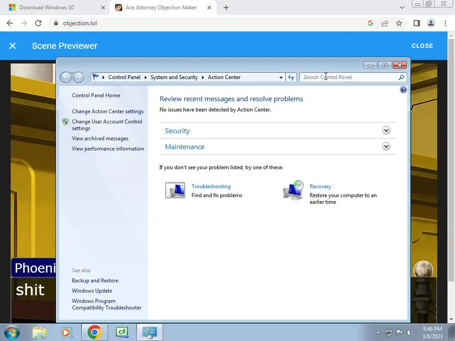Open the recent pages dropdown arrow
The width and height of the screenshot is (455, 341).
(x=87, y=78)
